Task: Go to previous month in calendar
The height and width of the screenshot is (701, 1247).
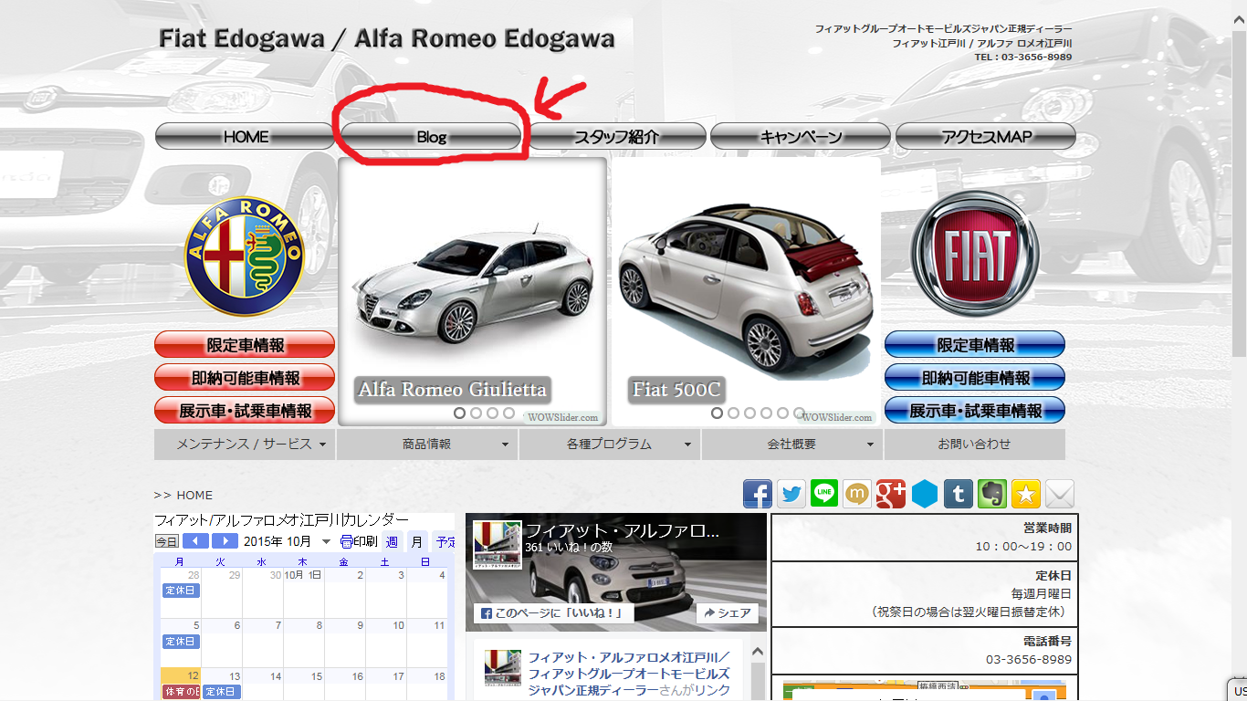Action: (195, 541)
